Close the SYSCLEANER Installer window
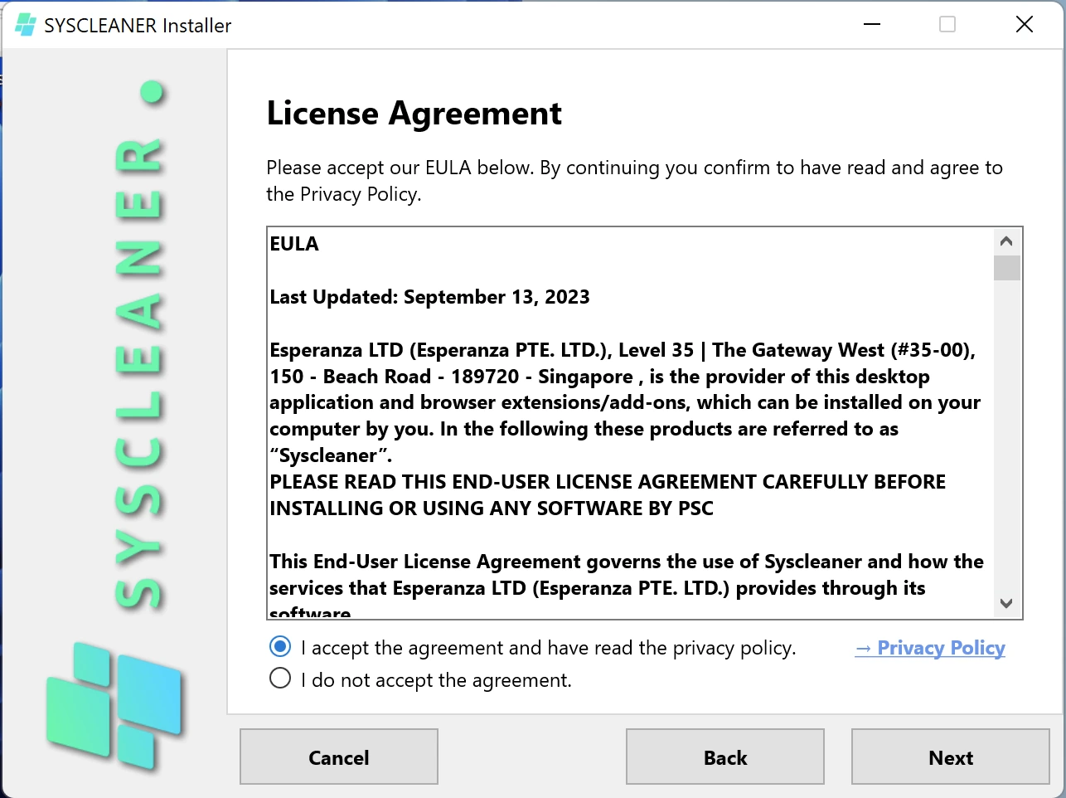Viewport: 1066px width, 798px height. coord(1025,25)
